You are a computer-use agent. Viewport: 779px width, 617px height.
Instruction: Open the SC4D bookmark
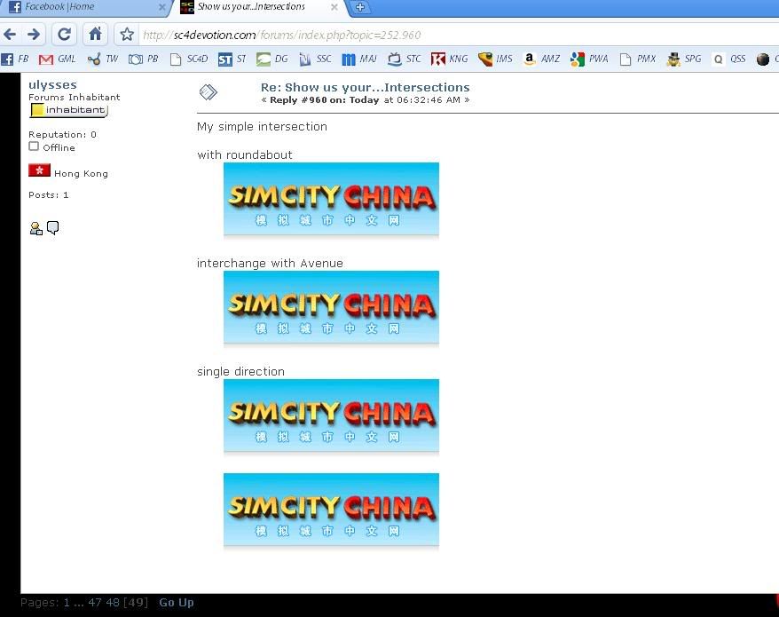pos(189,59)
